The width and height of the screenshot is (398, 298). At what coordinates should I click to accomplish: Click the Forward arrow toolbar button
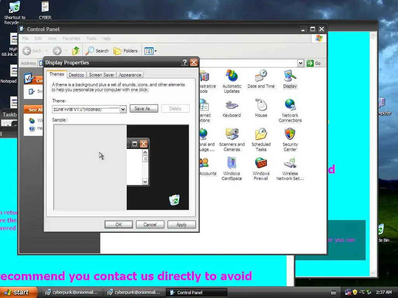57,51
